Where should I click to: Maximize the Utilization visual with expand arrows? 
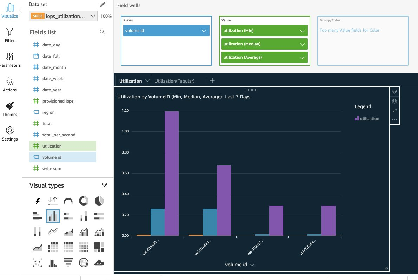point(394,111)
